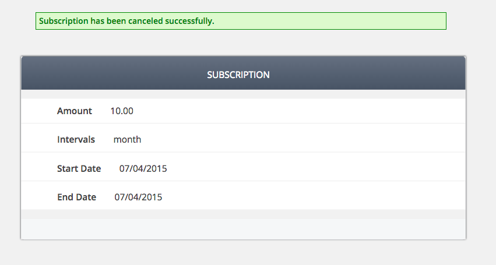The image size is (496, 265).
Task: Click the End Date label
Action: (x=76, y=197)
